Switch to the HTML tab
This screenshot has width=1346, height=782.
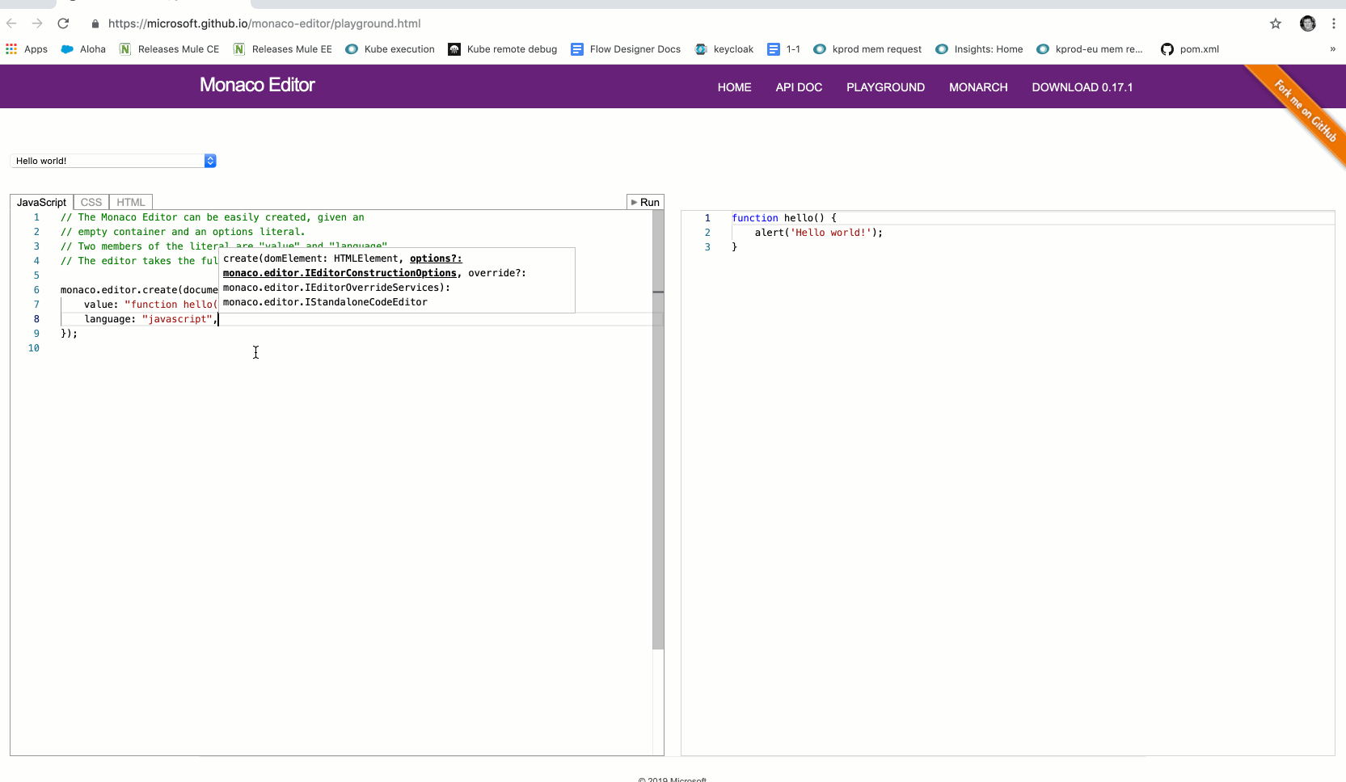[x=130, y=201]
